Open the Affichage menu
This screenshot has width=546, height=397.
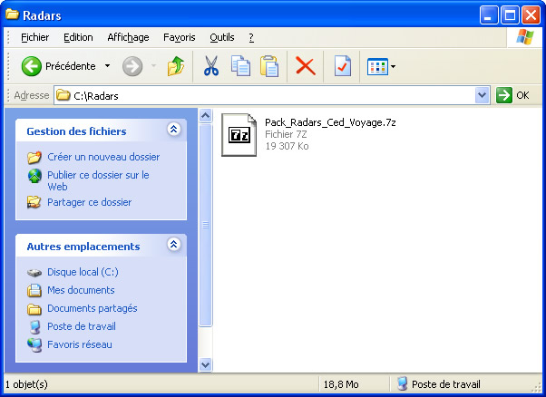pyautogui.click(x=128, y=37)
